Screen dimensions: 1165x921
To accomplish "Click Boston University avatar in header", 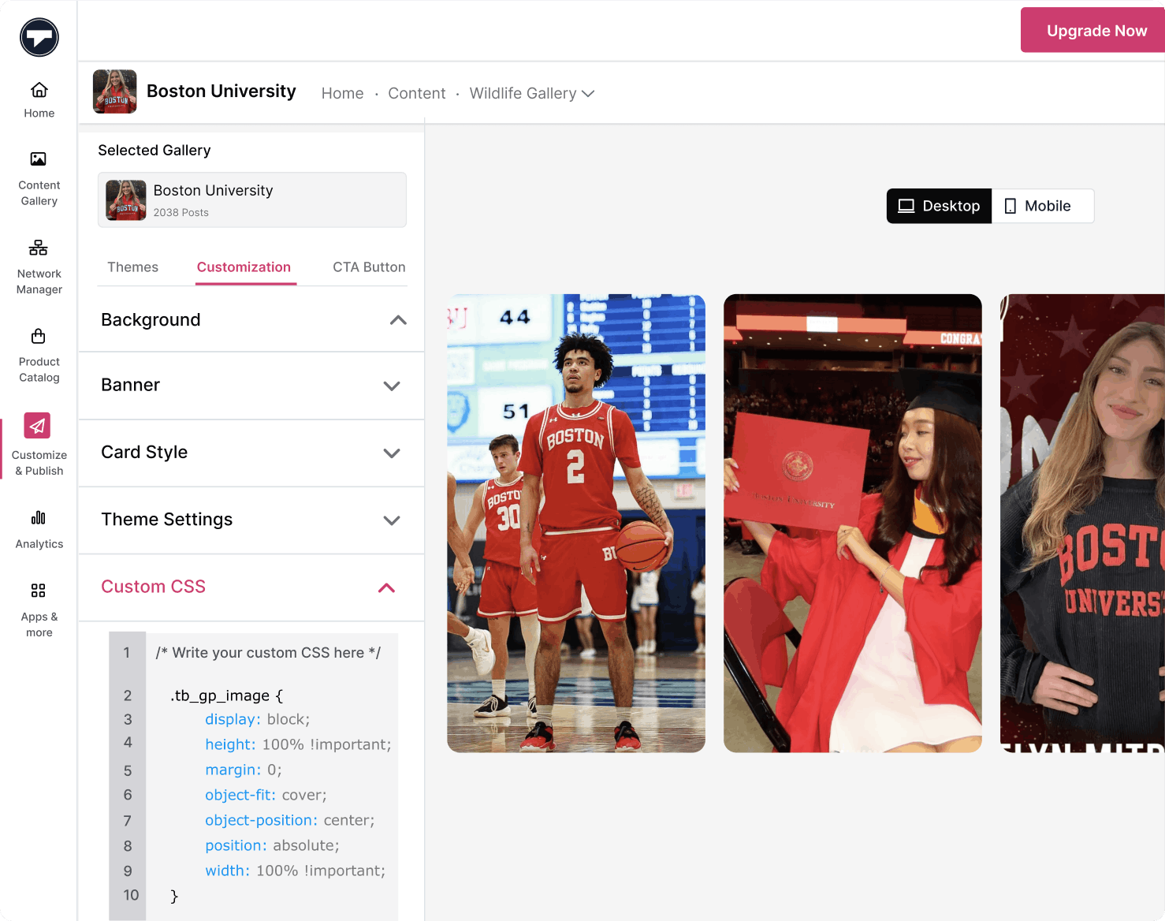I will 115,91.
